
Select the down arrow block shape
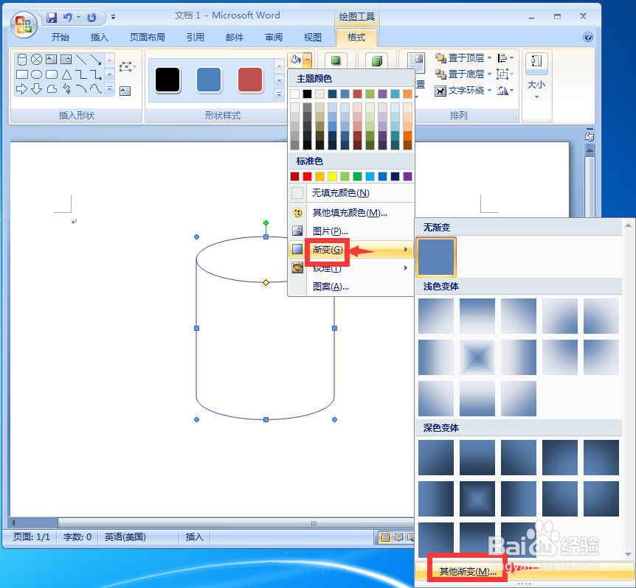36,88
